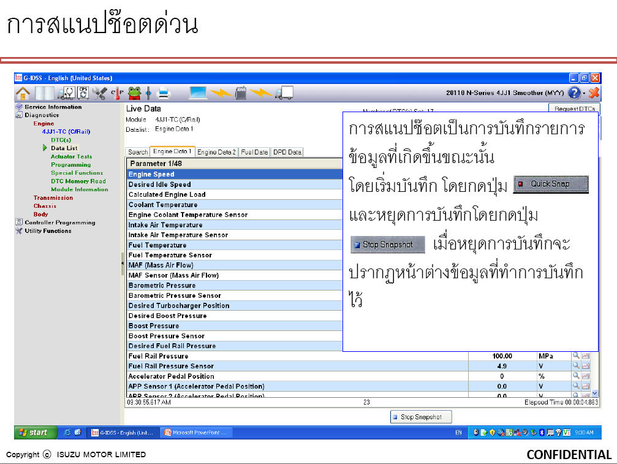617x464 pixels.
Task: Switch to G-IDSS taskbar button
Action: tap(123, 433)
